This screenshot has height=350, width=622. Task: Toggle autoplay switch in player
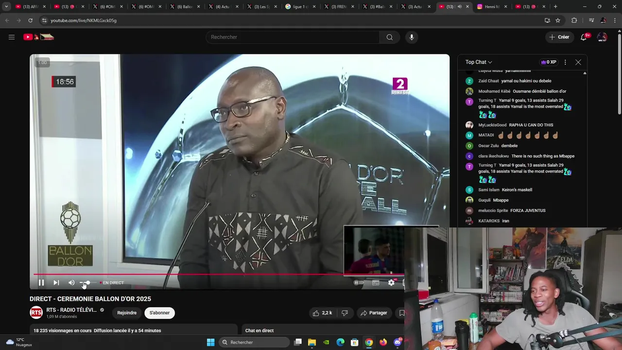358,282
